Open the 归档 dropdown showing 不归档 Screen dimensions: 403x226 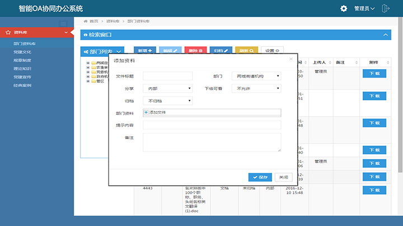click(x=167, y=100)
